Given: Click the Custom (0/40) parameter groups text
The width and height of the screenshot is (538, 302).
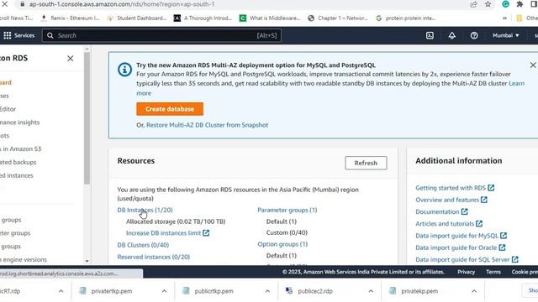Looking at the screenshot, I should 287,233.
